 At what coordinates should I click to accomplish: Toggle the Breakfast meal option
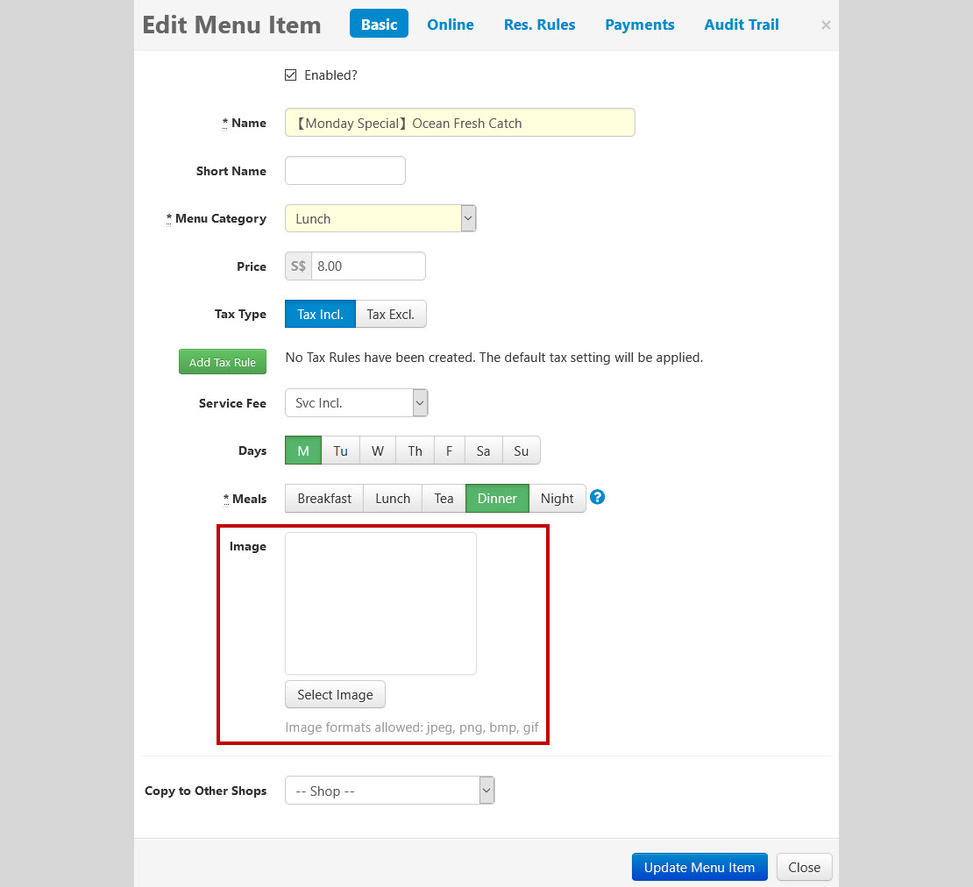pyautogui.click(x=324, y=498)
